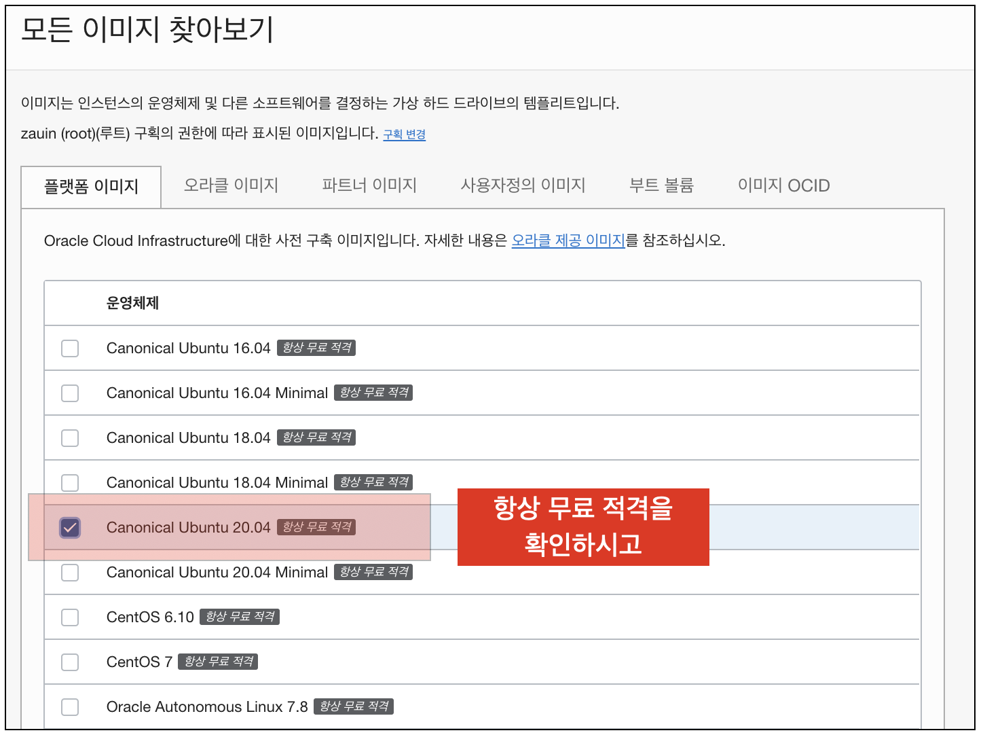Viewport: 983px width, 735px height.
Task: Click CentOS 6.10 name text
Action: click(151, 617)
